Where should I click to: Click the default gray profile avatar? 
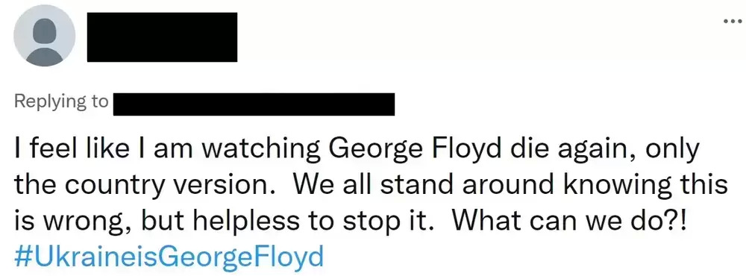(44, 36)
